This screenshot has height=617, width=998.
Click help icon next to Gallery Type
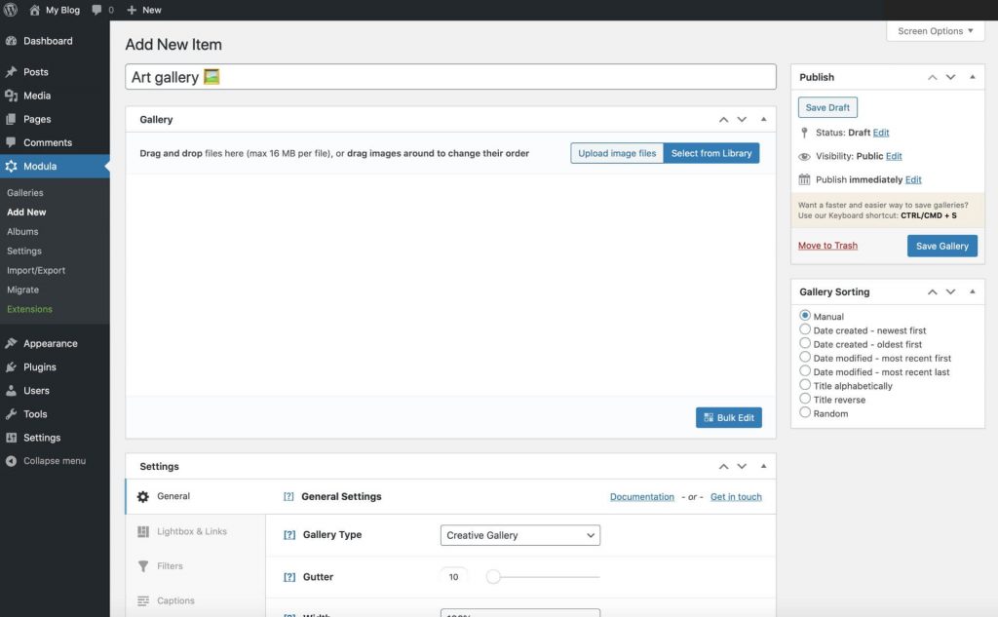[288, 535]
